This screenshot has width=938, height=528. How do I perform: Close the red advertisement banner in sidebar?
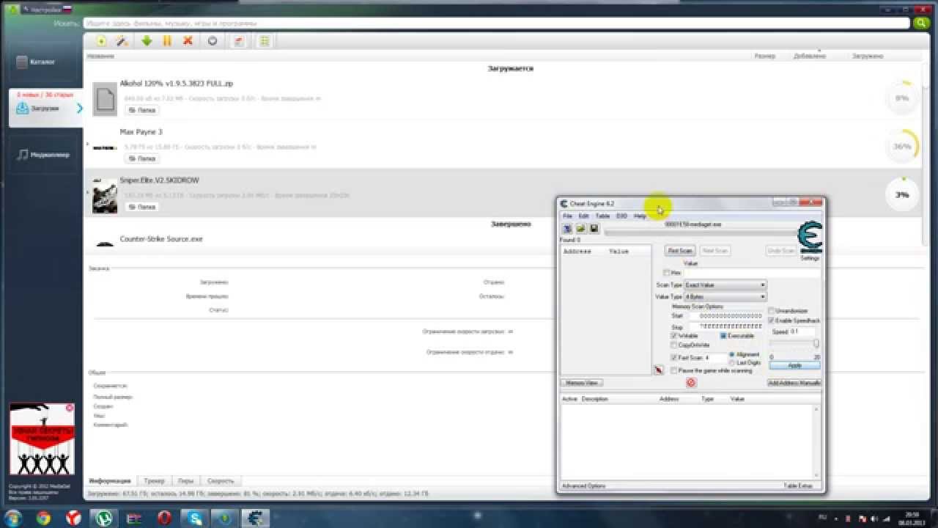[70, 408]
